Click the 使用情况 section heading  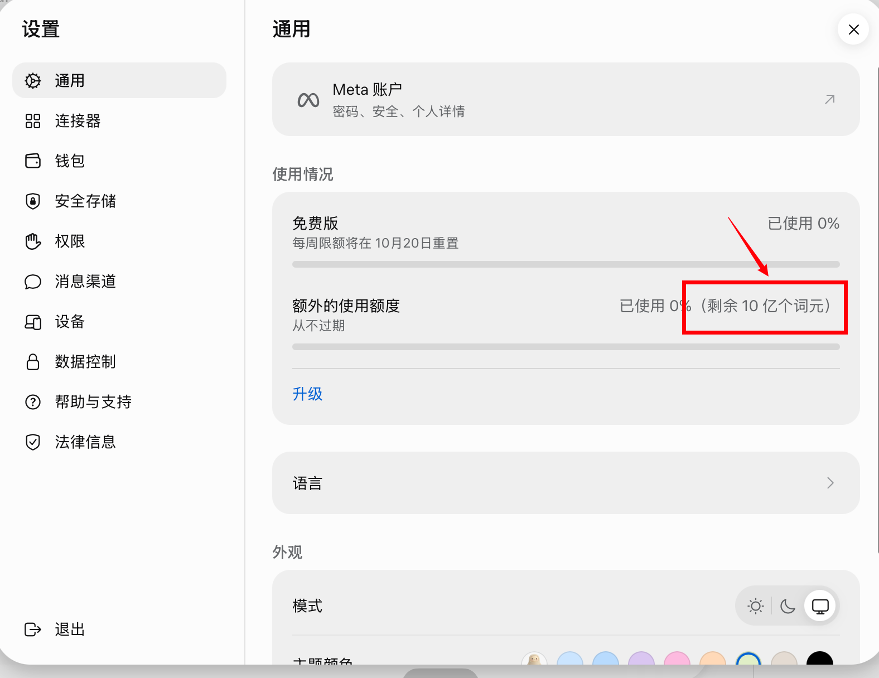(303, 175)
